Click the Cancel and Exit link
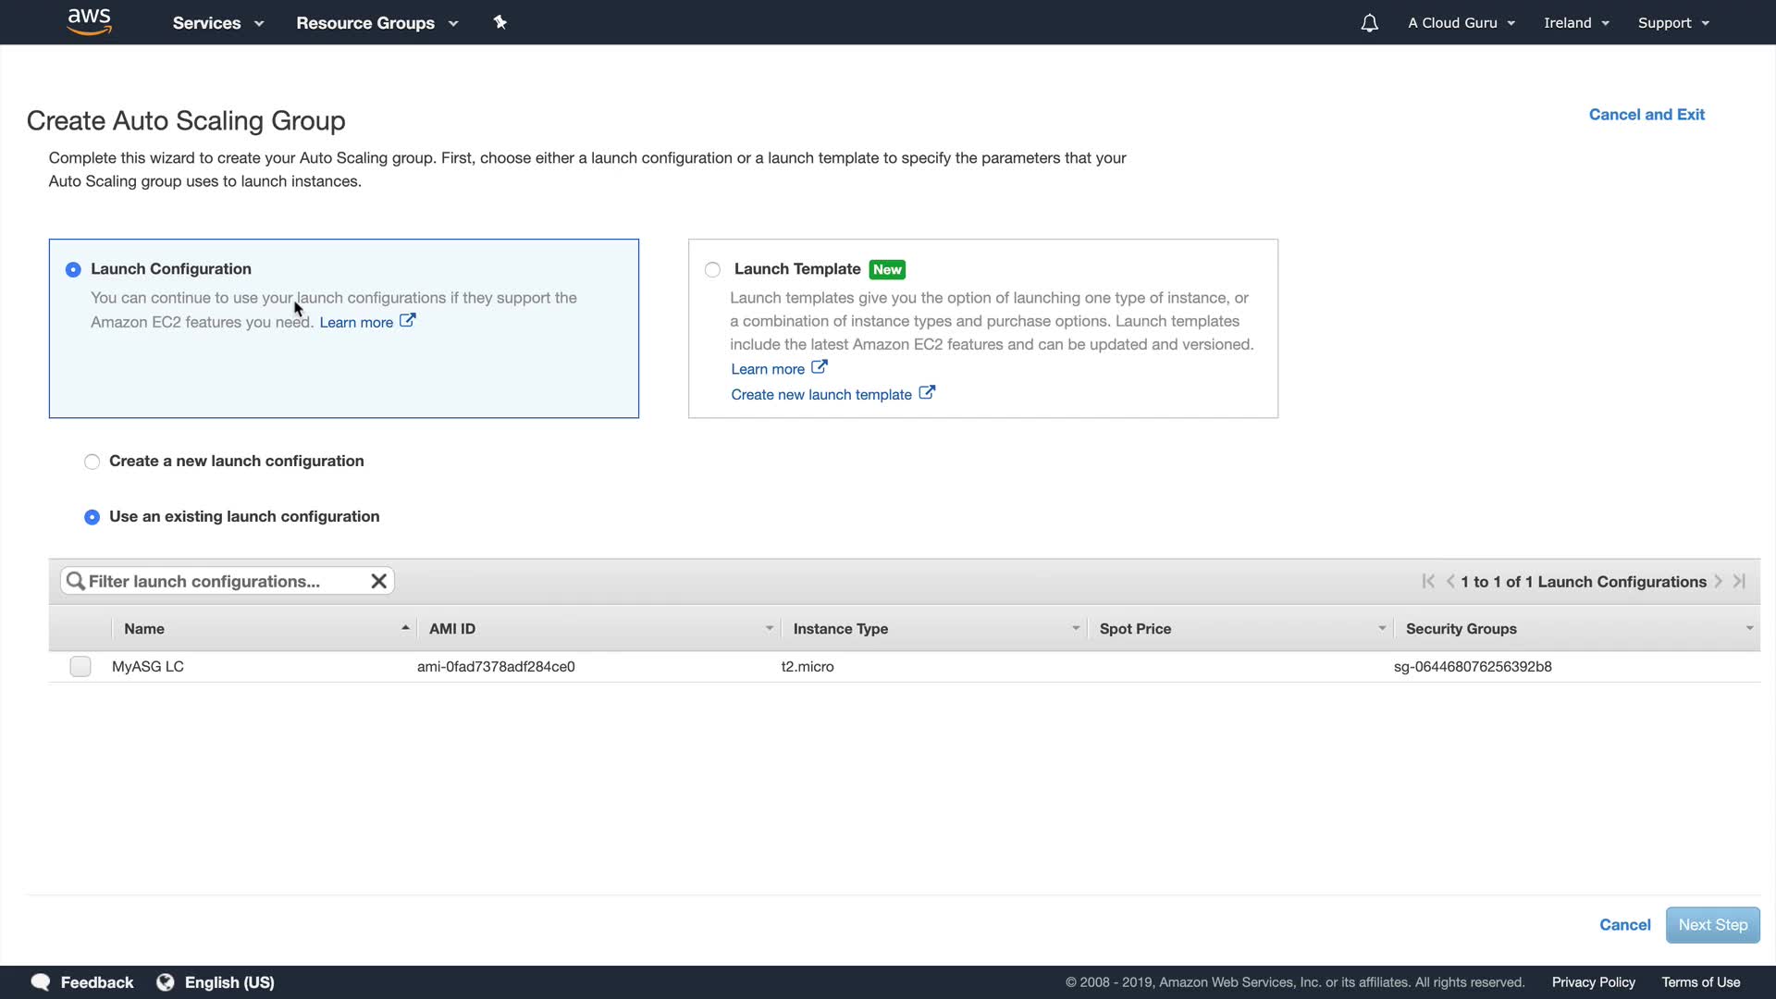1776x999 pixels. [1646, 115]
